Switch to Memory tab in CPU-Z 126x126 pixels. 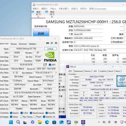(x=88, y=71)
